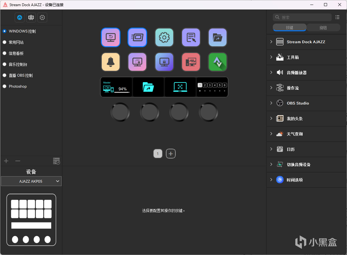
Task: Expand the 日历 category
Action: click(271, 149)
